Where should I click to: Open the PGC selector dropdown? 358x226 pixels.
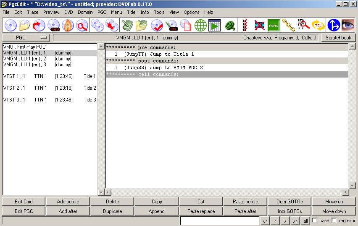[26, 38]
